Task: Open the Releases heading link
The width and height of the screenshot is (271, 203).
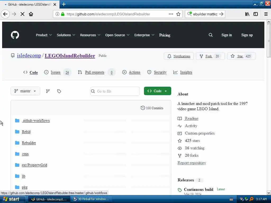Action: (186, 180)
